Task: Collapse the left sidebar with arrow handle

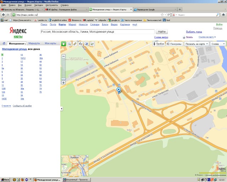Action: (61, 108)
